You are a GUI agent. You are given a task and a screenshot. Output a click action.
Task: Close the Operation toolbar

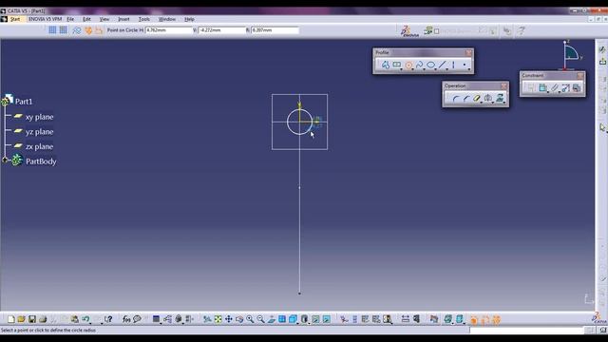(503, 85)
